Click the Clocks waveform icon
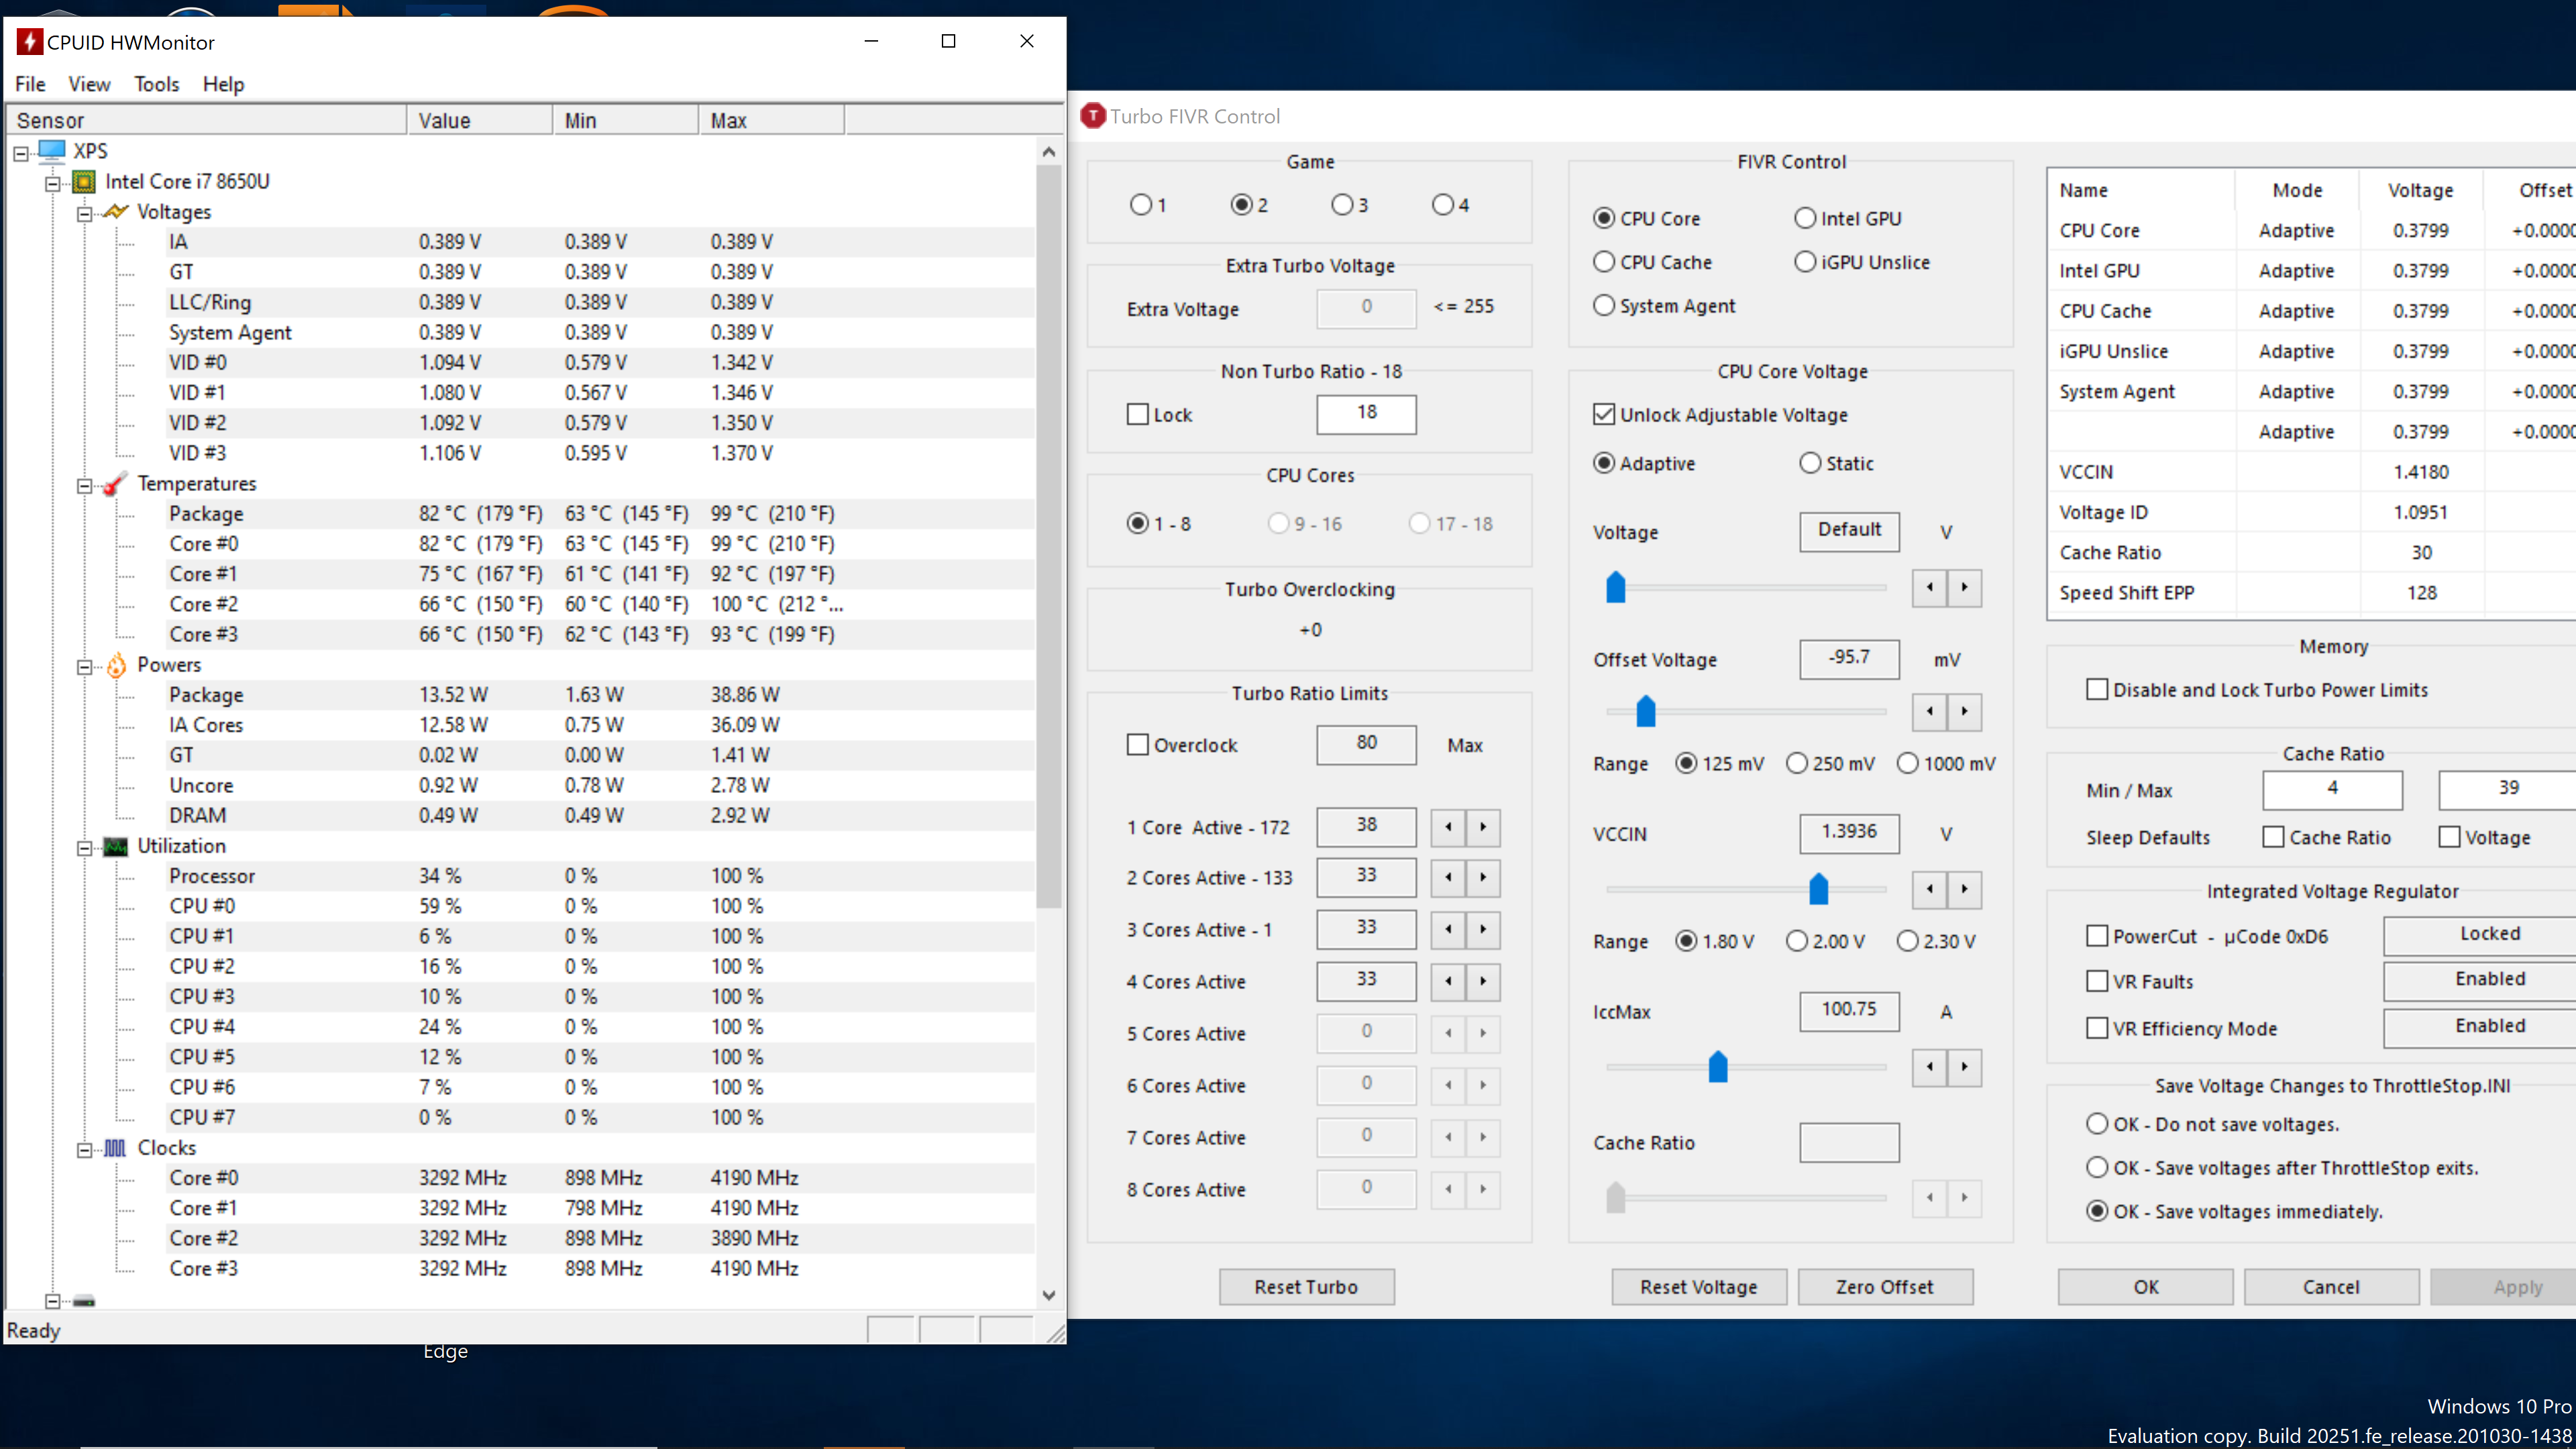Screen dimensions: 2576x1449 point(116,1148)
